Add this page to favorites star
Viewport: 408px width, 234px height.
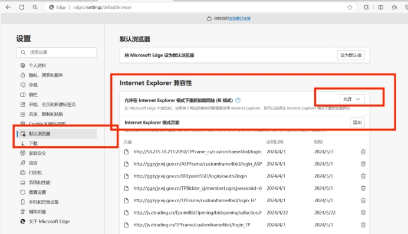click(x=350, y=7)
